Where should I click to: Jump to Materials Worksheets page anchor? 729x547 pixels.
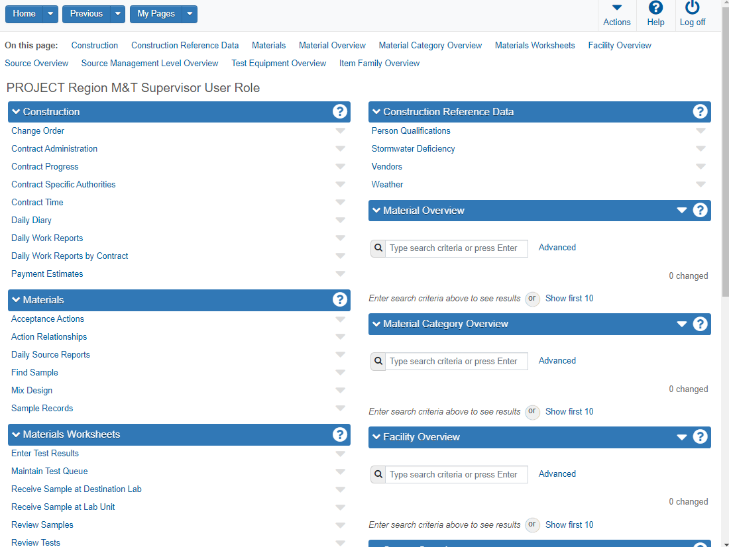point(535,46)
